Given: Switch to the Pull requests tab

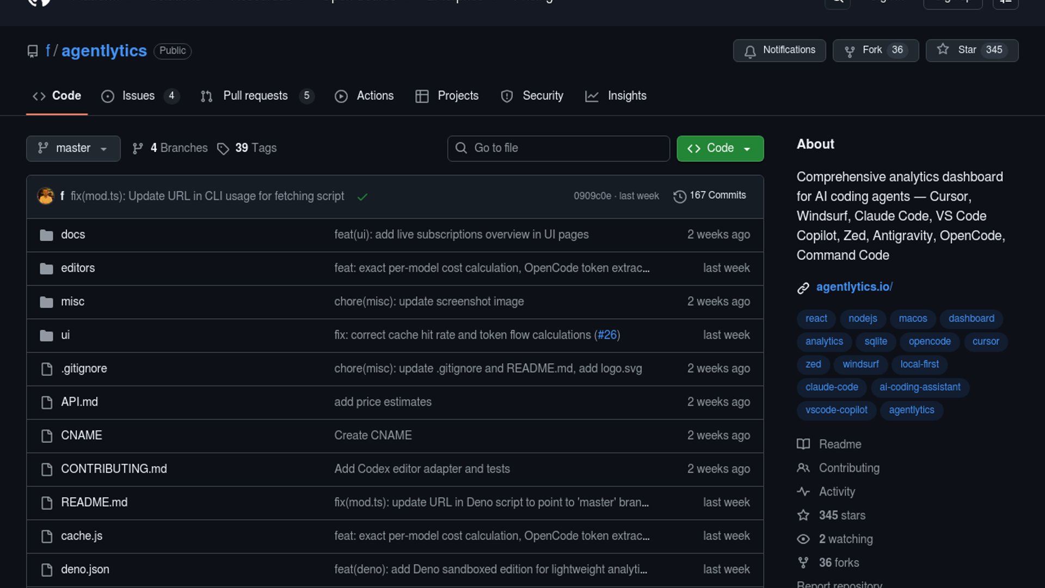Looking at the screenshot, I should click(255, 96).
